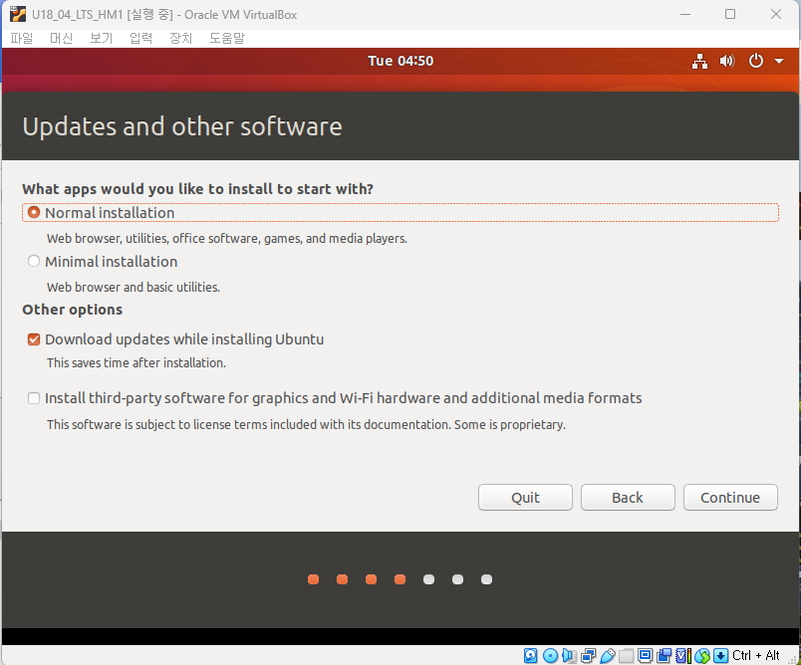Click 'Web browser and basic utilities.' text
The image size is (801, 665).
click(x=133, y=288)
